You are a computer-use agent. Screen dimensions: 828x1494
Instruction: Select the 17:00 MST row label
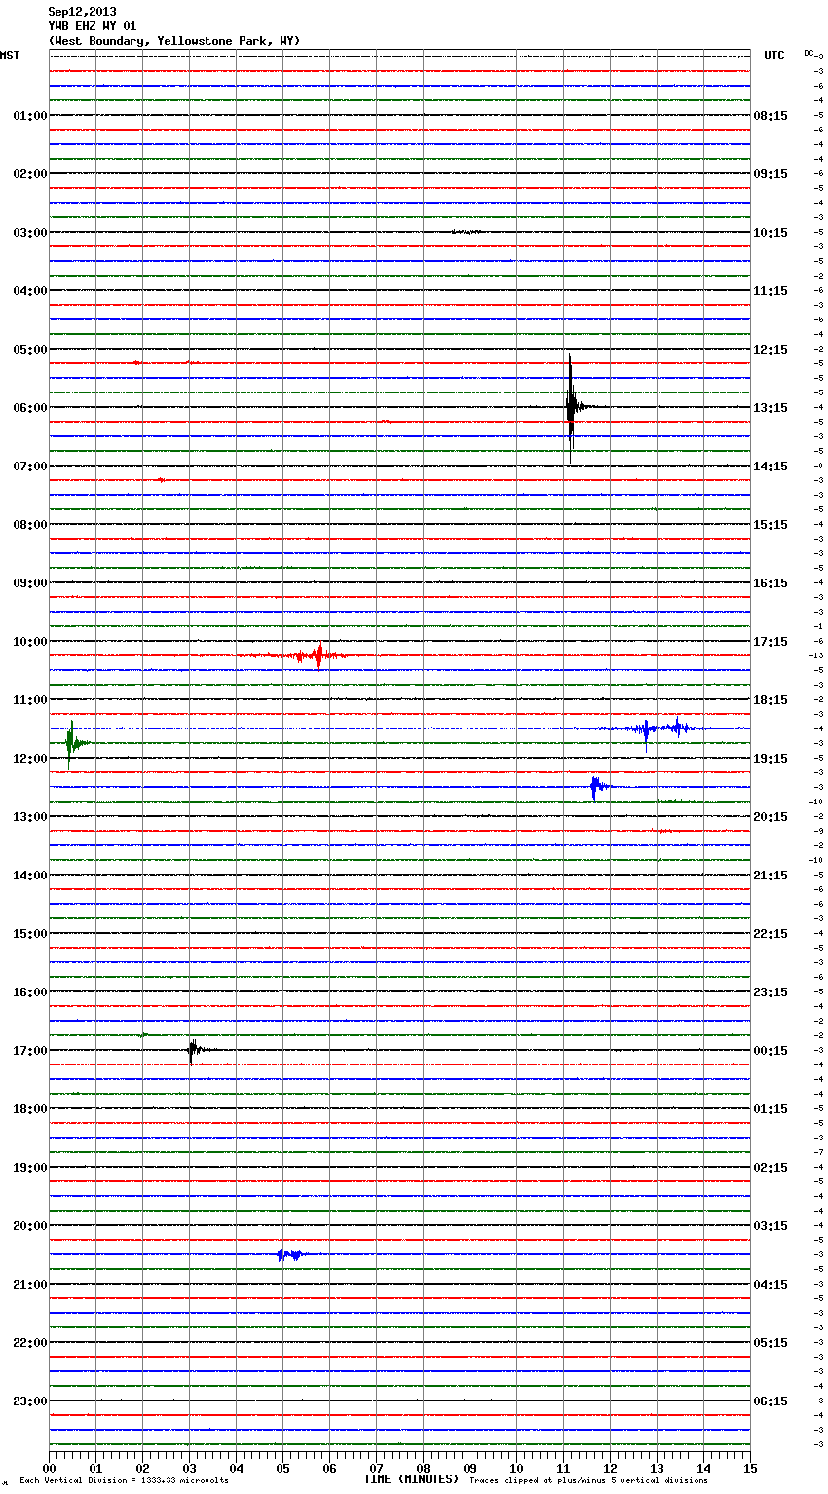pos(30,1051)
